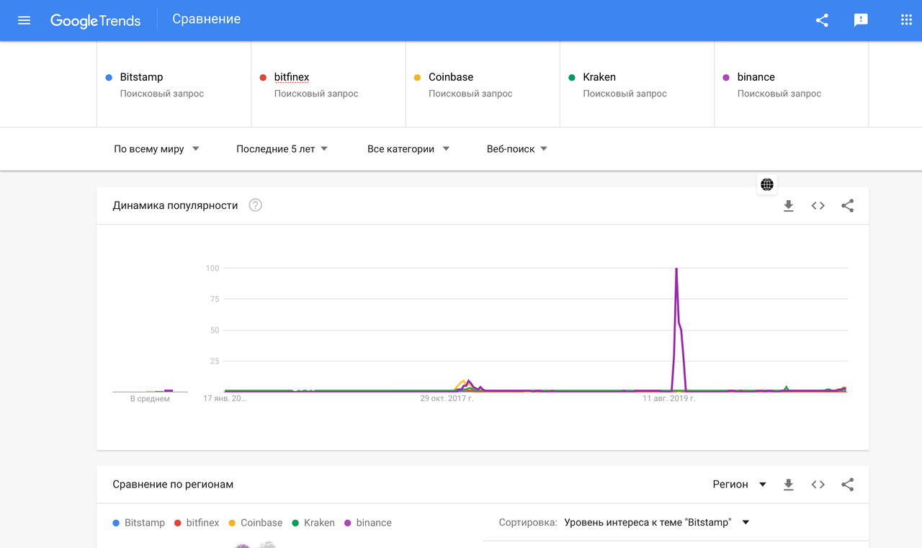This screenshot has height=548, width=922.
Task: Embed the regional comparison widget
Action: [x=818, y=485]
